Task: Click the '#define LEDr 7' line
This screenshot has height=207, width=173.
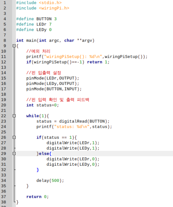Action: (x=34, y=24)
